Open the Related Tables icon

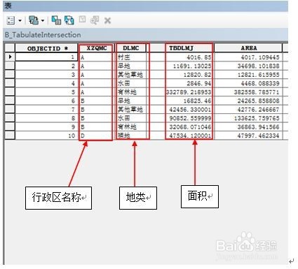click(34, 20)
